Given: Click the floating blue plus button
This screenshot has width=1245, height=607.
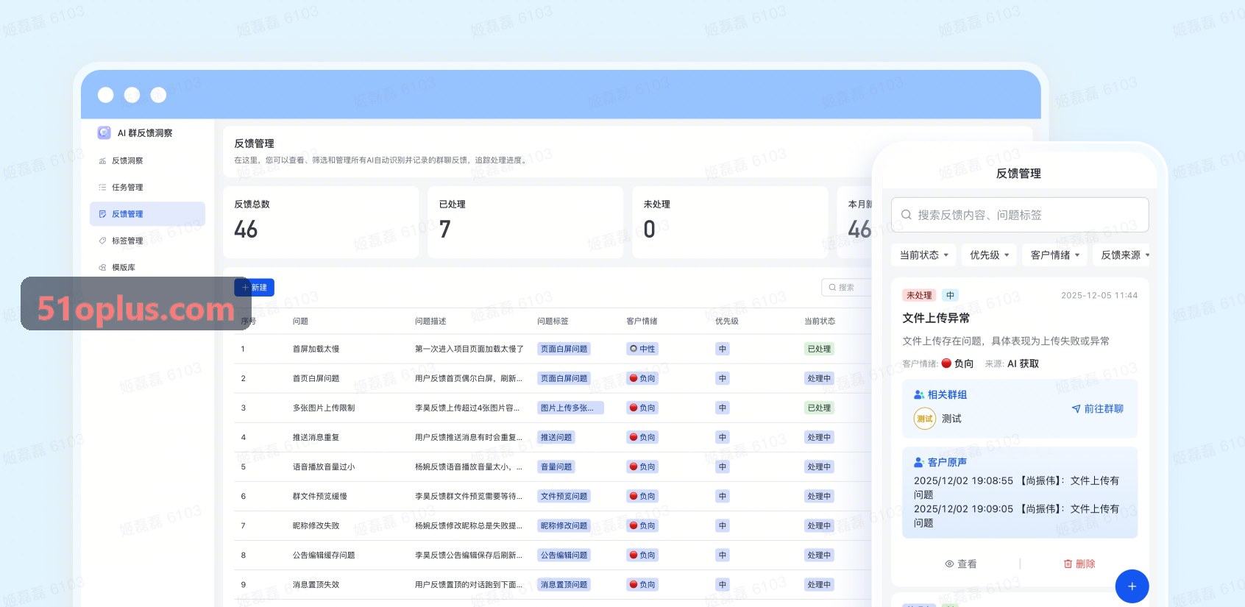Looking at the screenshot, I should click(x=1132, y=586).
